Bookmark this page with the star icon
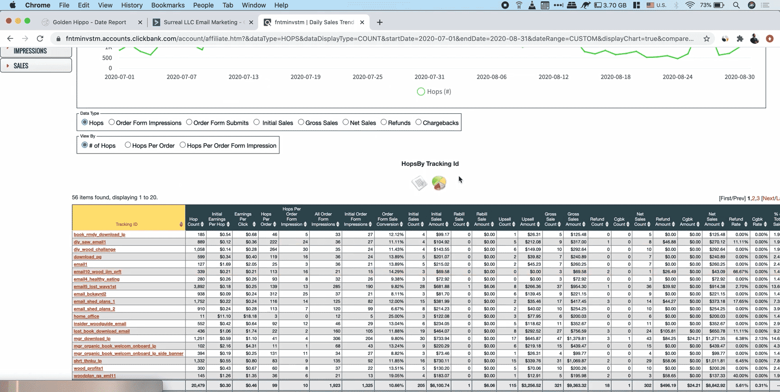 [706, 39]
